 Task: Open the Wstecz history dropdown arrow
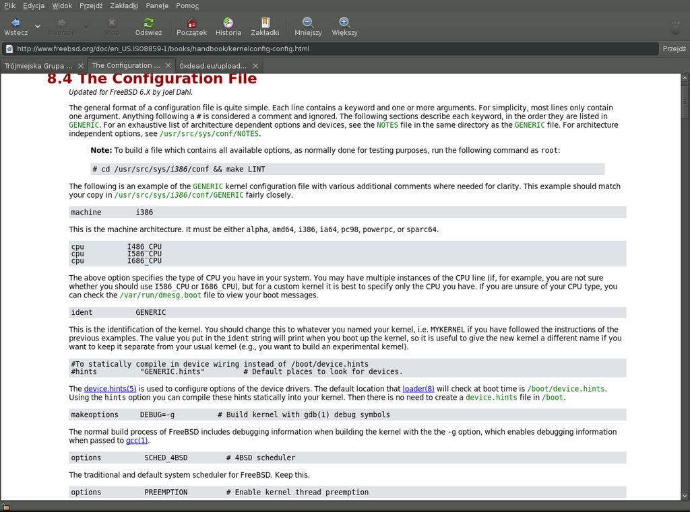(38, 26)
